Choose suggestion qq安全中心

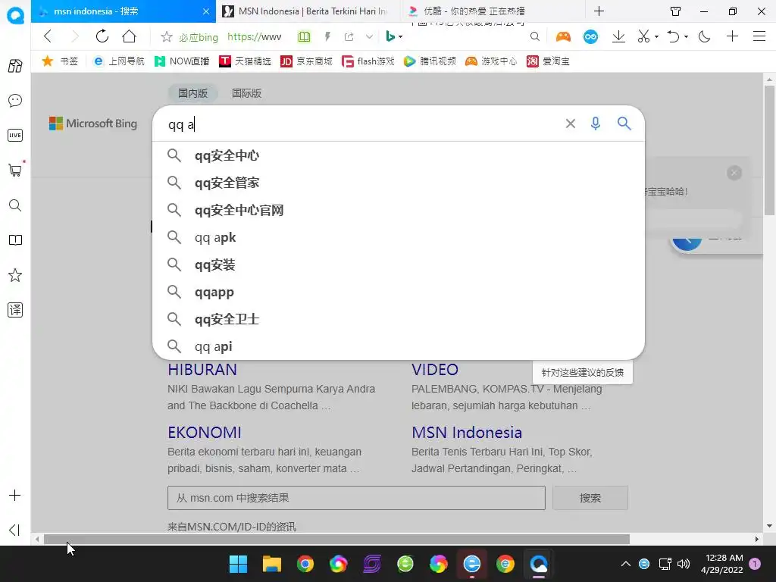point(399,155)
